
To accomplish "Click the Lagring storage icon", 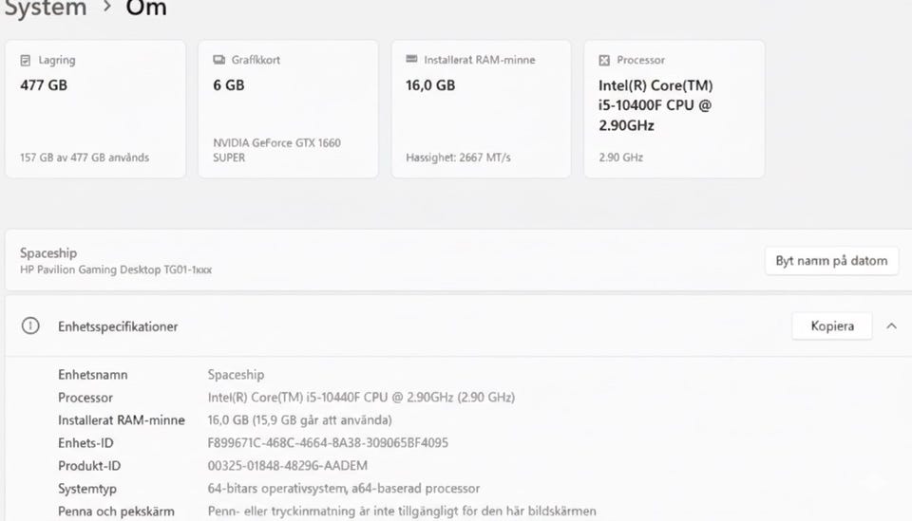I will [x=26, y=60].
